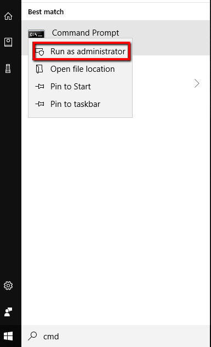Click the Command Prompt best match result text
Screen dimensions: 211x347
(x=85, y=33)
